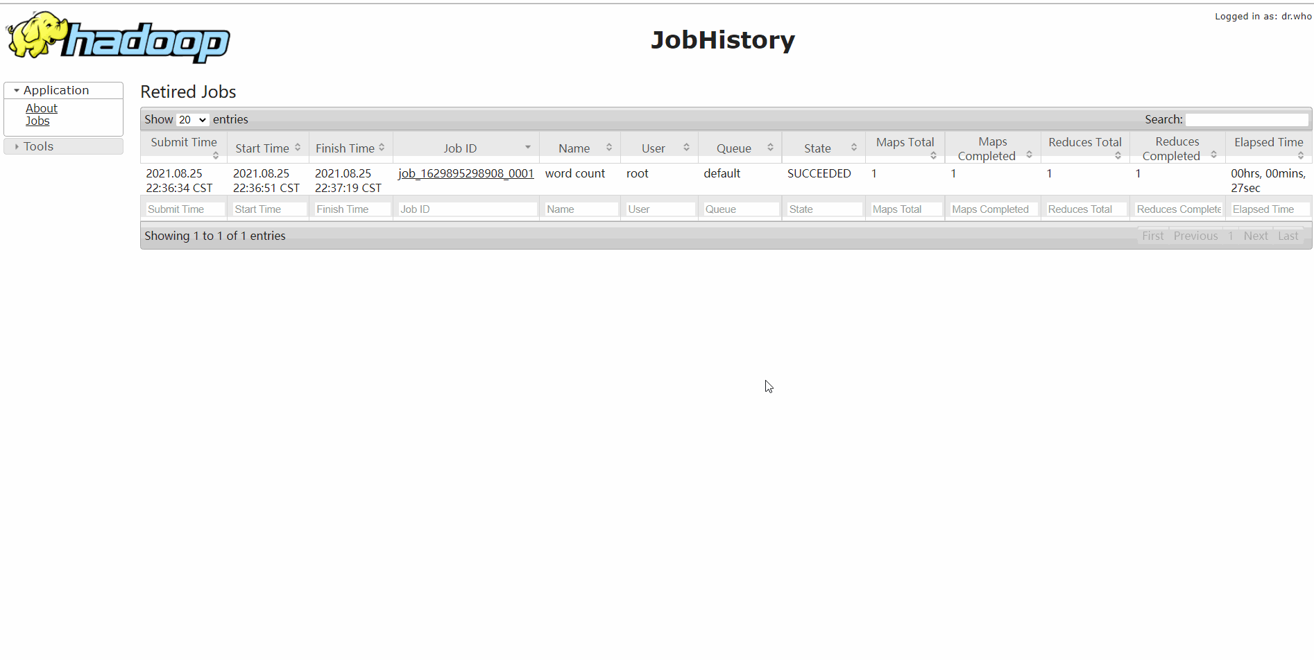The height and width of the screenshot is (660, 1314).
Task: Focus the Finish Time filter field
Action: (x=352, y=209)
